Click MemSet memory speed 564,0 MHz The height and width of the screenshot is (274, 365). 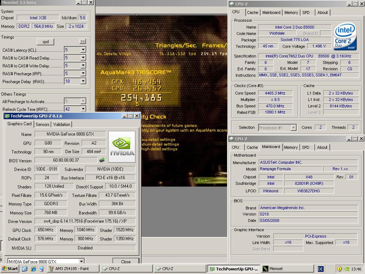click(43, 26)
